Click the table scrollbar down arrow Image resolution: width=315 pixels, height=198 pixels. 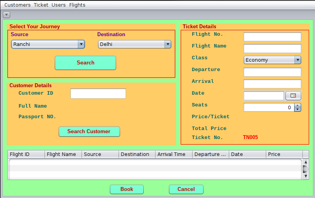[x=306, y=176]
